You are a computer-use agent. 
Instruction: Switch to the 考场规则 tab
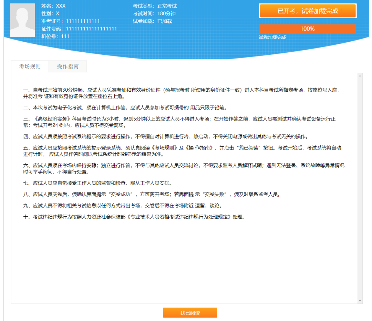[30, 66]
